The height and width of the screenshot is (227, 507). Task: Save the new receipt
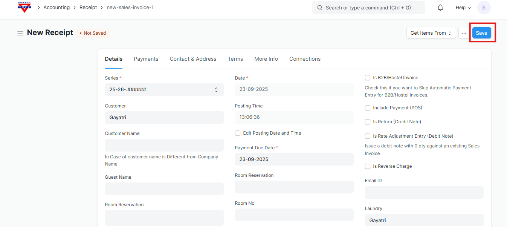pos(481,33)
